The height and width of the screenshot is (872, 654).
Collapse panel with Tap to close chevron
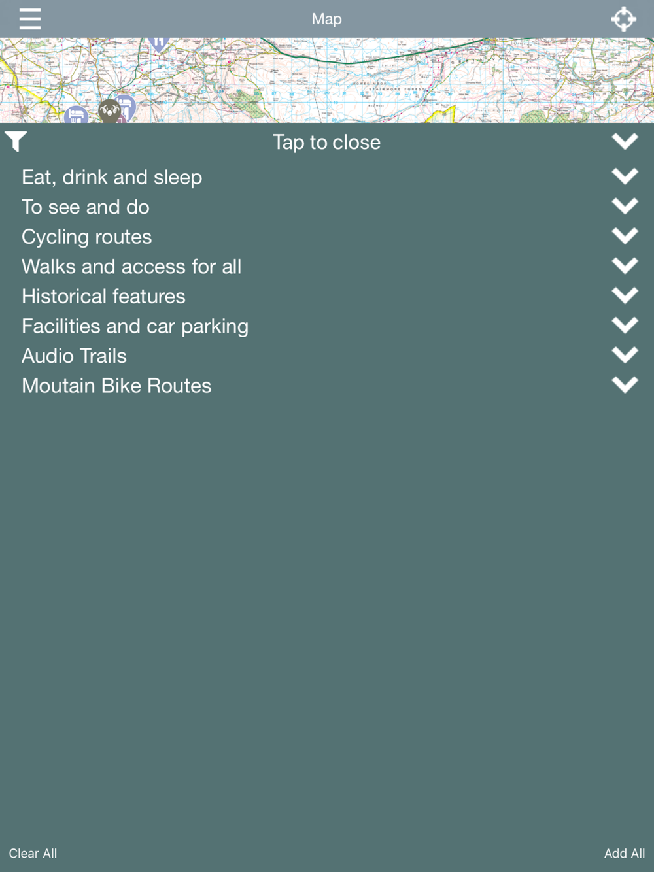pyautogui.click(x=625, y=141)
